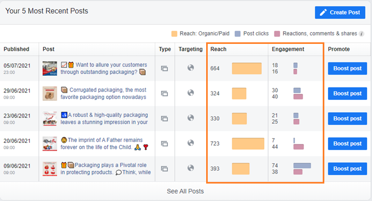Click the post type icon for 23/06/2021 post
Screen dimensions: 372x201
tap(164, 119)
